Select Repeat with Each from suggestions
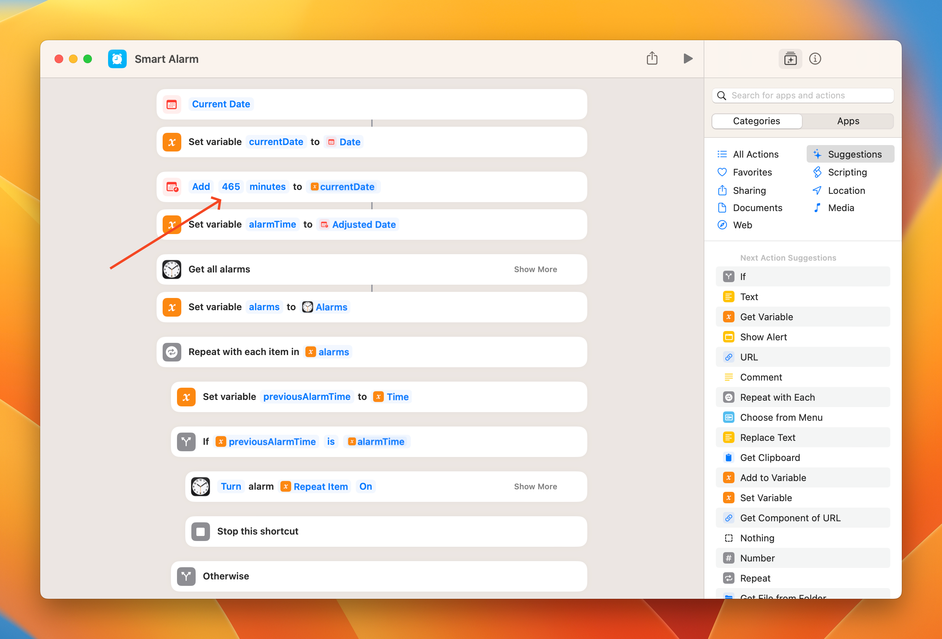 [x=777, y=397]
